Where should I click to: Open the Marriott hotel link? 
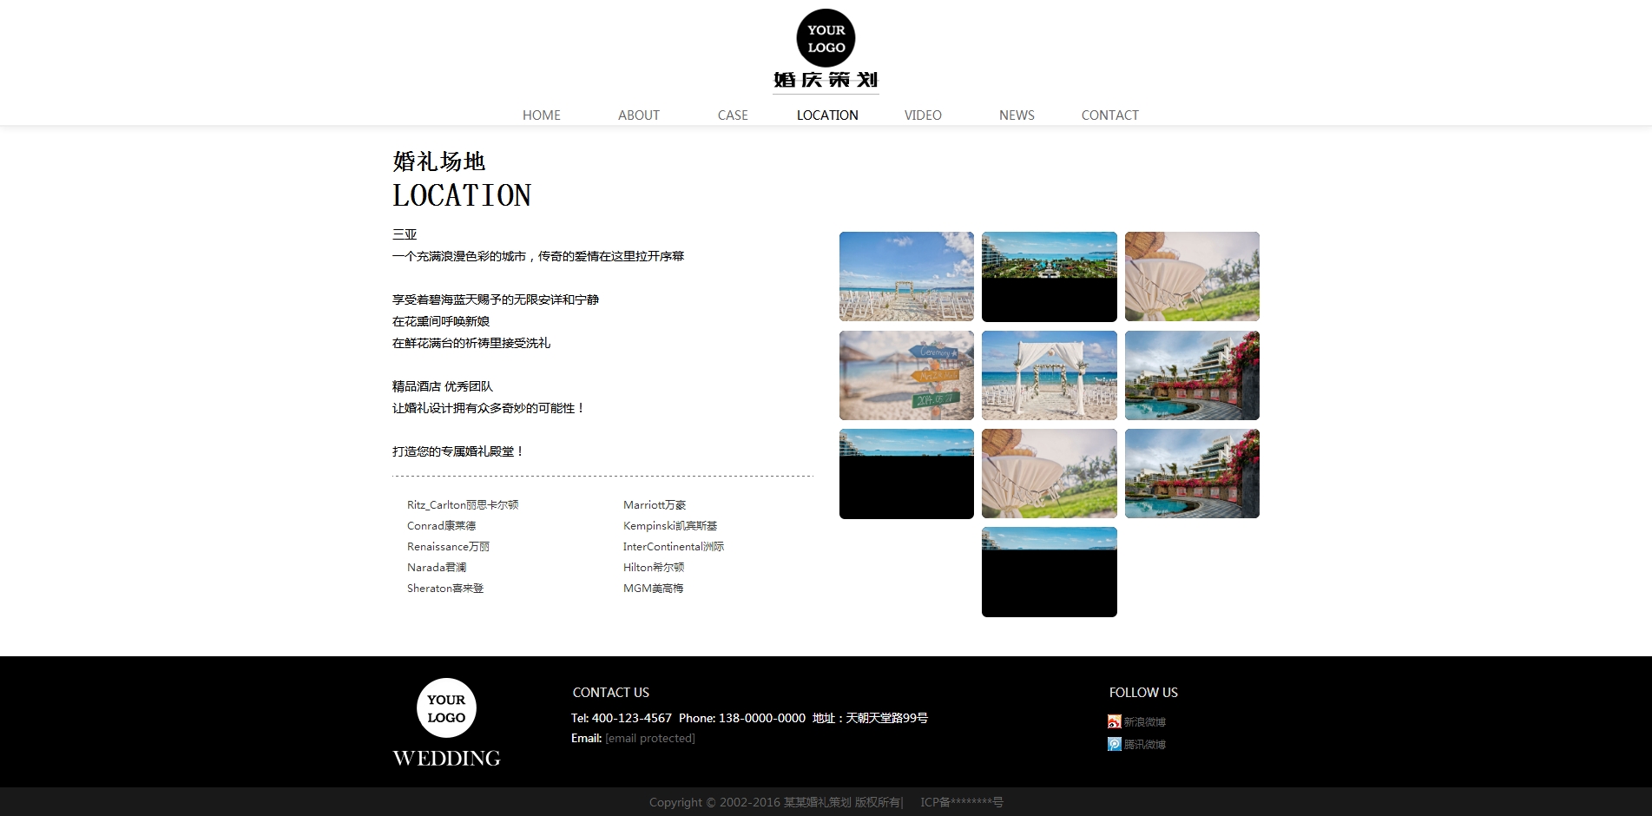point(654,504)
